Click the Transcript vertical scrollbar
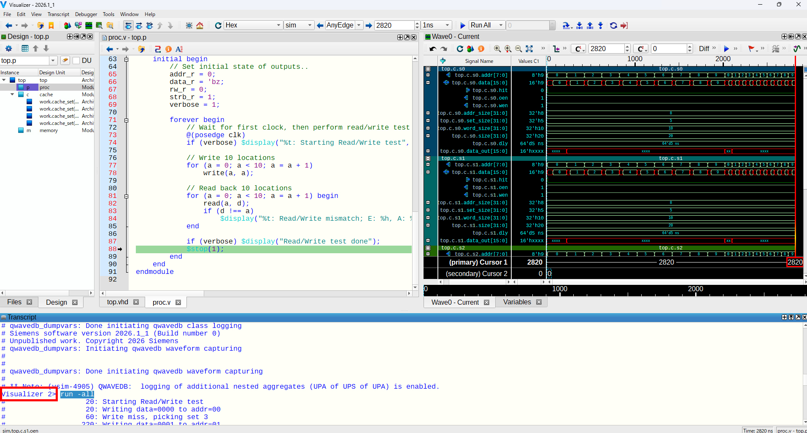 (804, 373)
